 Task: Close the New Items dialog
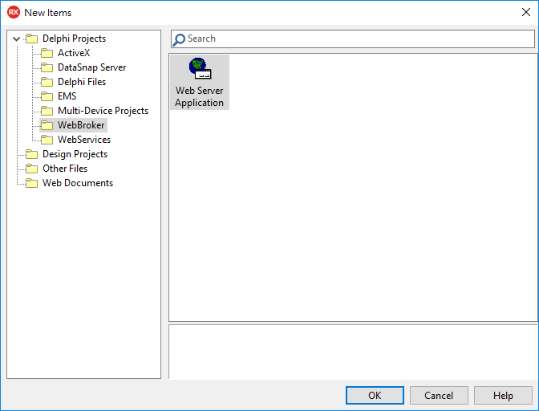coord(525,12)
